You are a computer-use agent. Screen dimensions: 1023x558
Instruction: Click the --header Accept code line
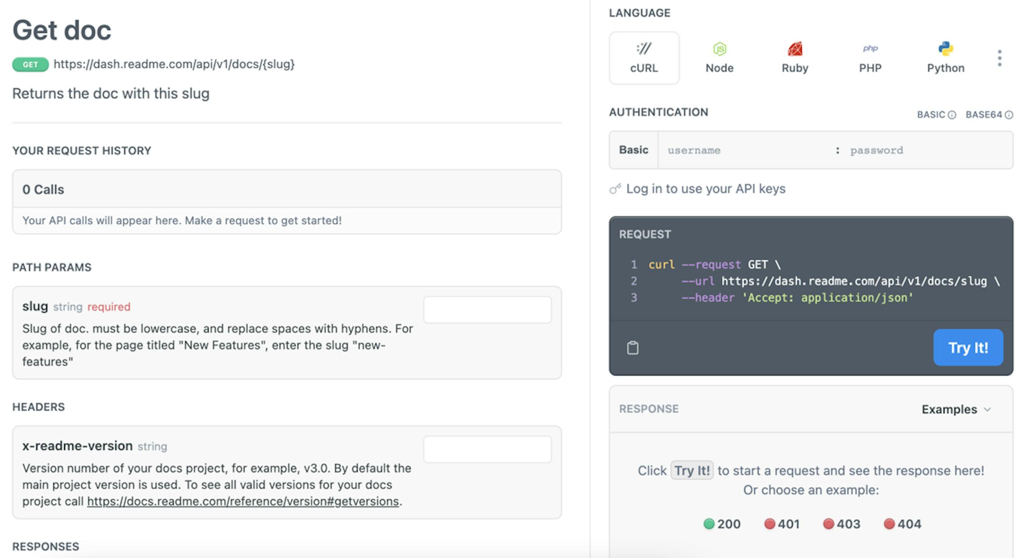(797, 298)
